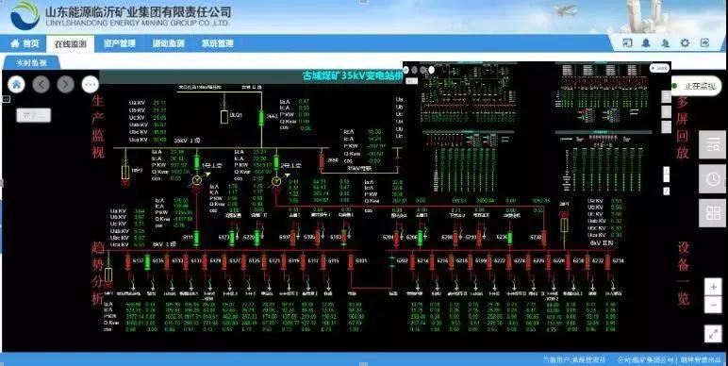Open the notification bell in the header

646,43
